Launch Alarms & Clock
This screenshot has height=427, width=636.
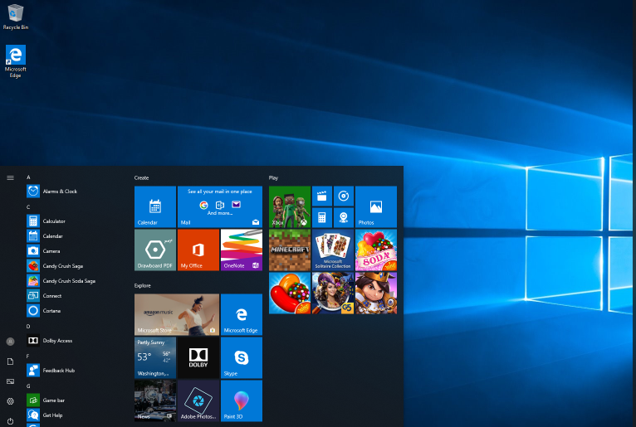60,192
